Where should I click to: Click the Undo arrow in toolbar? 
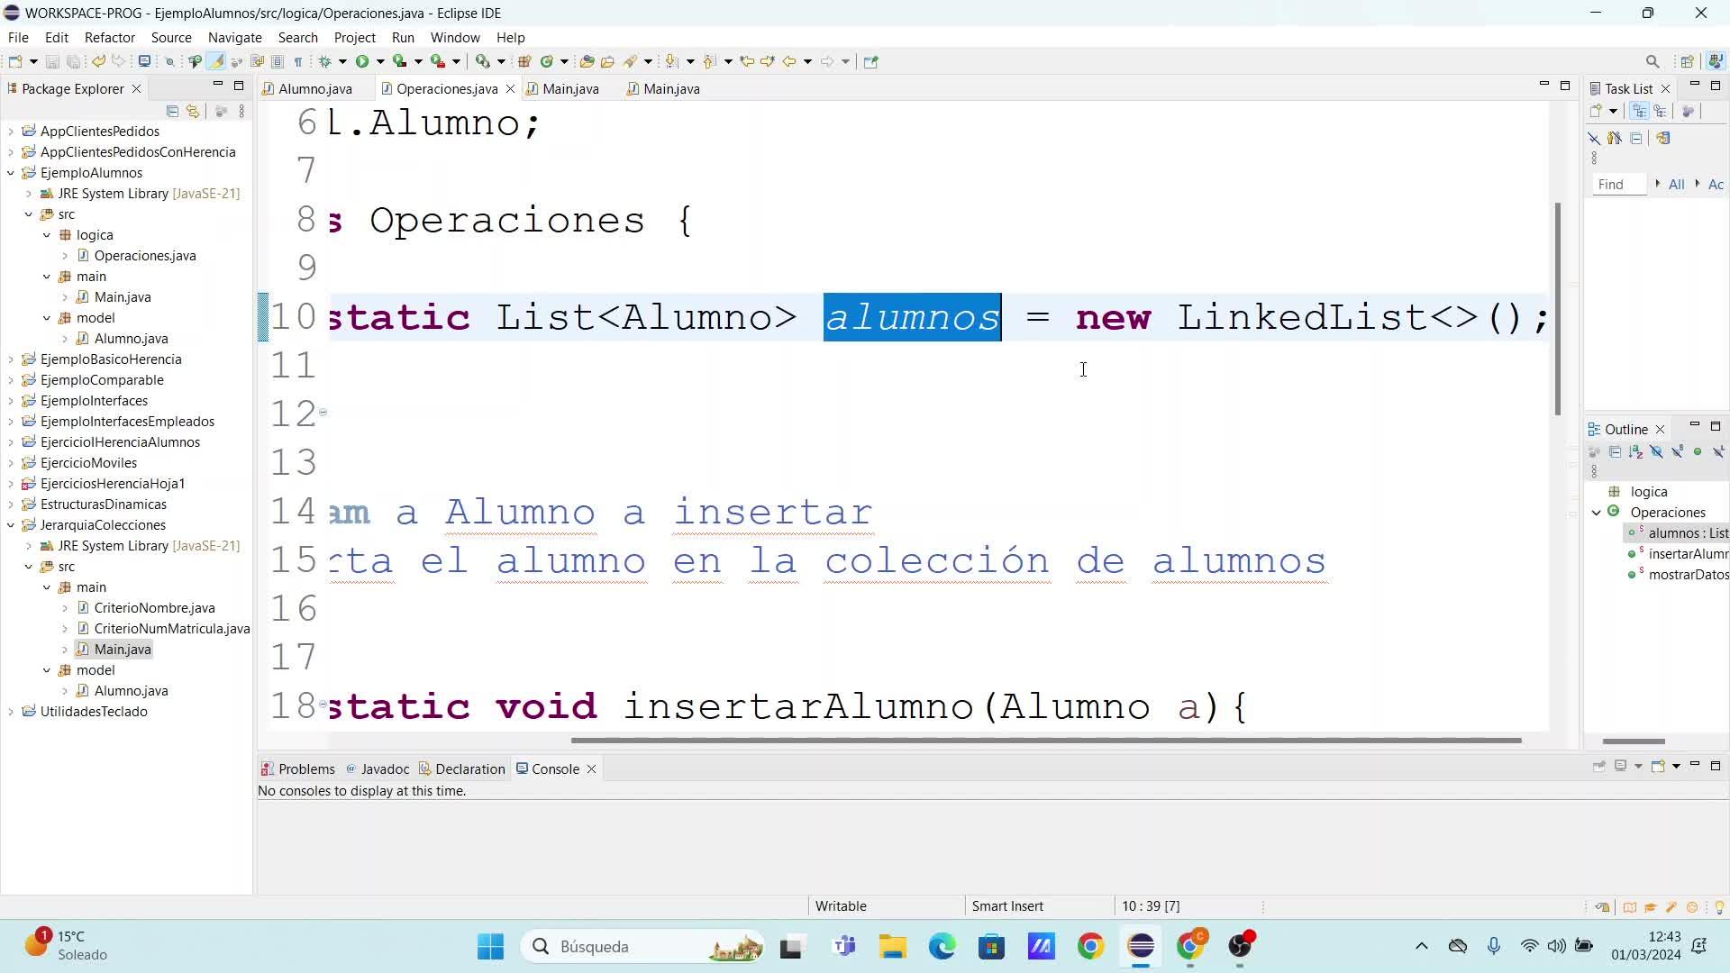(x=97, y=61)
